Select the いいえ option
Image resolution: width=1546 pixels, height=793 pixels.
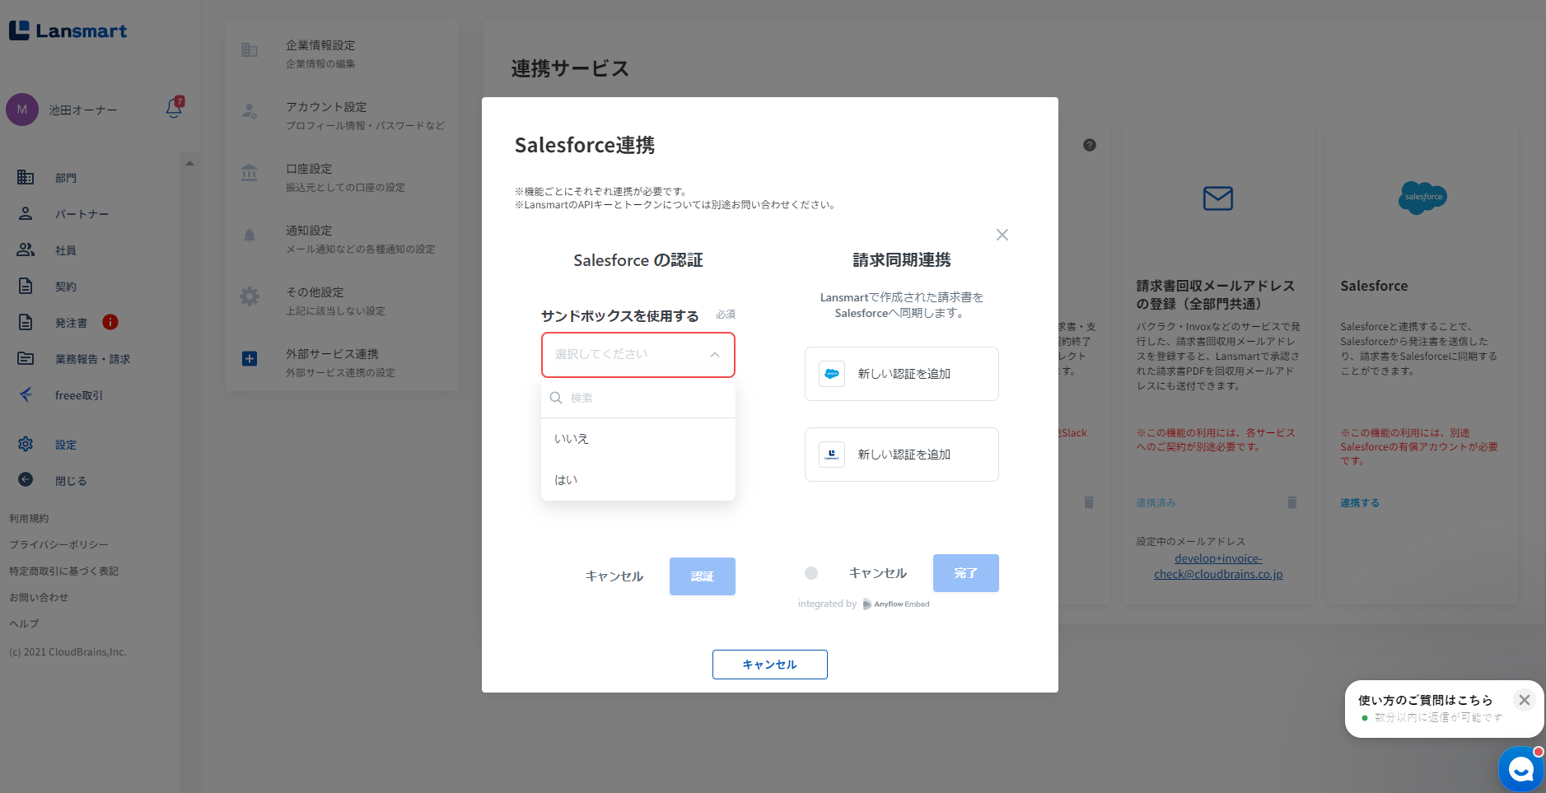pyautogui.click(x=638, y=439)
